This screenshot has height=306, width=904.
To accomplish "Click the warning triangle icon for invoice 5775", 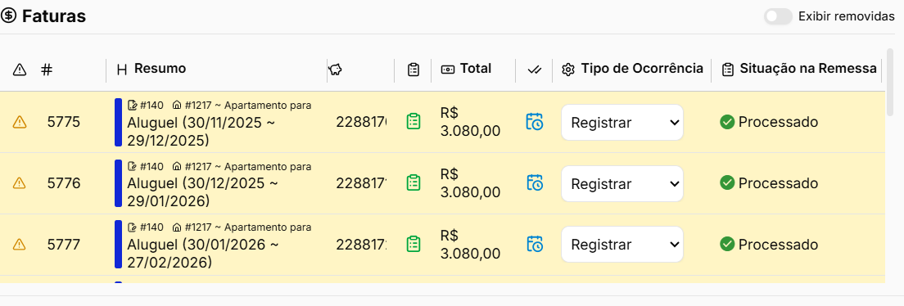I will (20, 122).
